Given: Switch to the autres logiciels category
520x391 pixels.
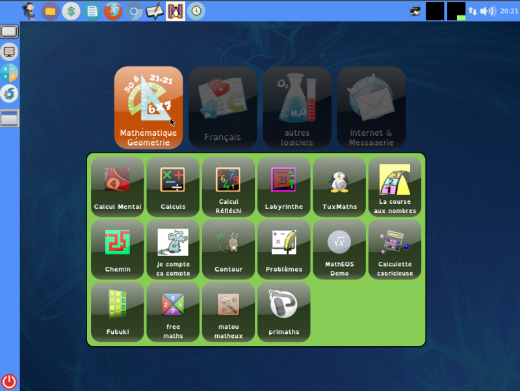Looking at the screenshot, I should (x=297, y=108).
